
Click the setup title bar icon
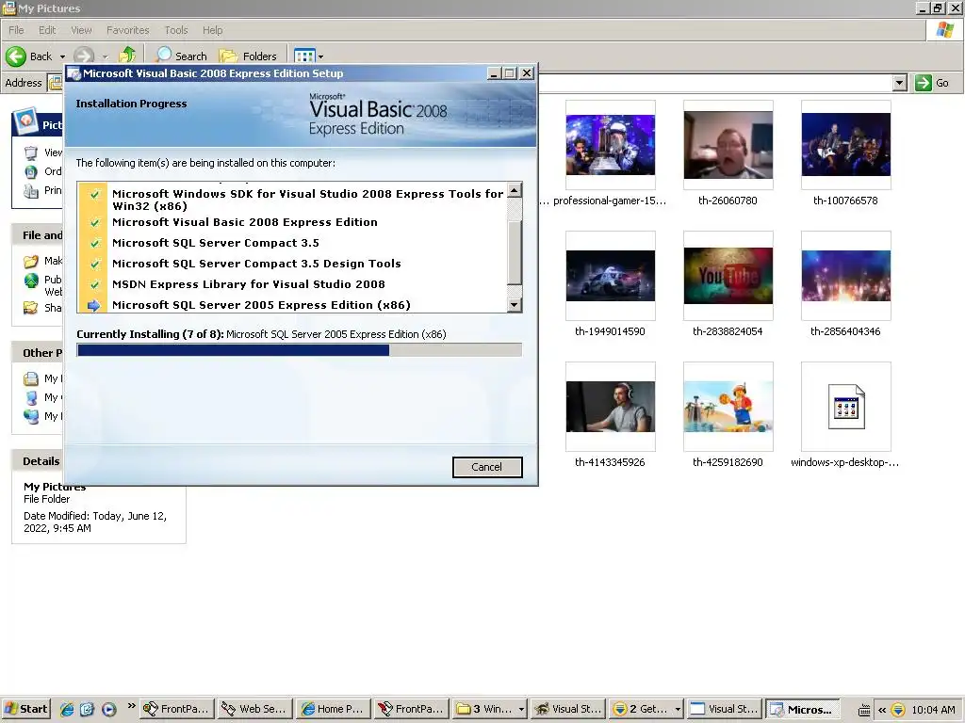point(74,73)
